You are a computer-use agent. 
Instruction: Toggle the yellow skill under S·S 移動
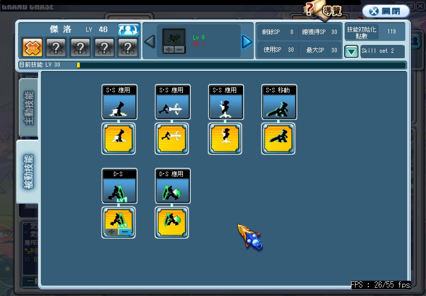(x=278, y=139)
